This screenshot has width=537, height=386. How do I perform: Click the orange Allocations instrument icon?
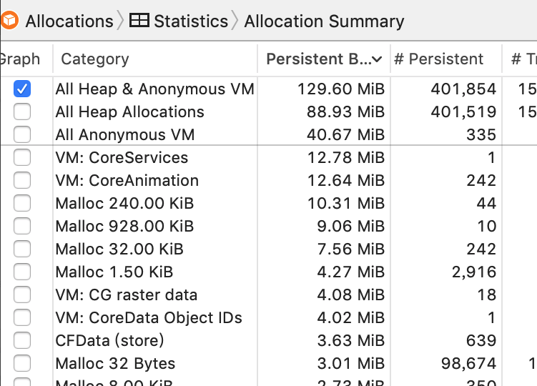9,21
